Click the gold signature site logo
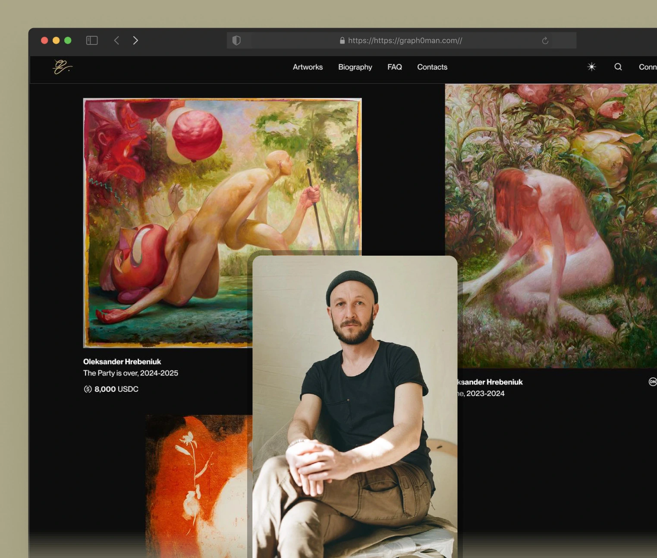 click(x=62, y=67)
